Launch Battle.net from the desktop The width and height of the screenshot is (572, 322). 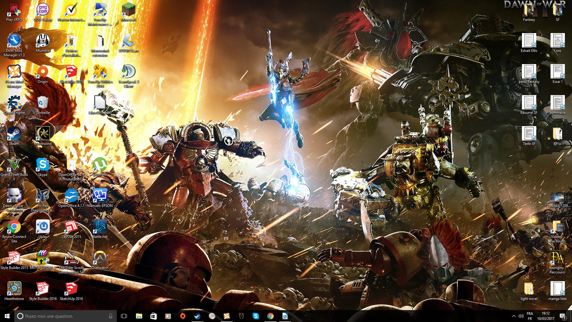(x=100, y=229)
